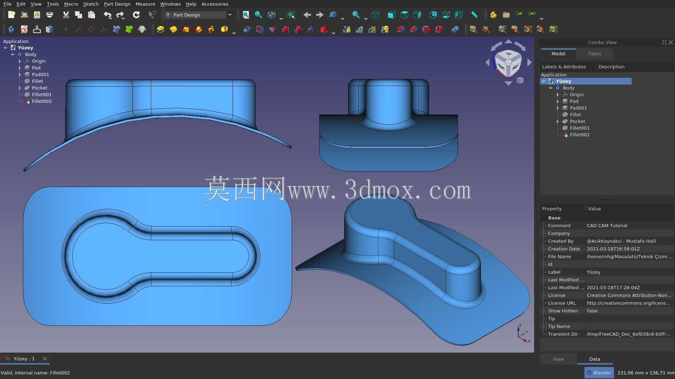Switch to the Tasks tab

(x=595, y=54)
